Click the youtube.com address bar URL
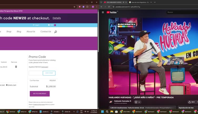The height and width of the screenshot is (114, 198). 128,7
